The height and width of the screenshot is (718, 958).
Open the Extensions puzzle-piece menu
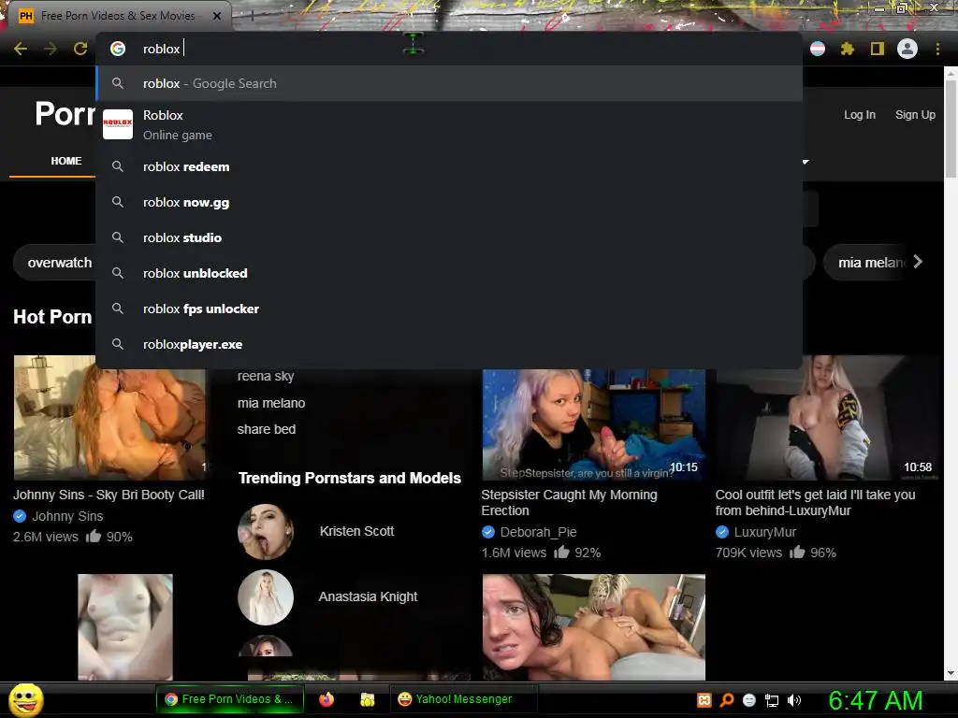point(848,49)
